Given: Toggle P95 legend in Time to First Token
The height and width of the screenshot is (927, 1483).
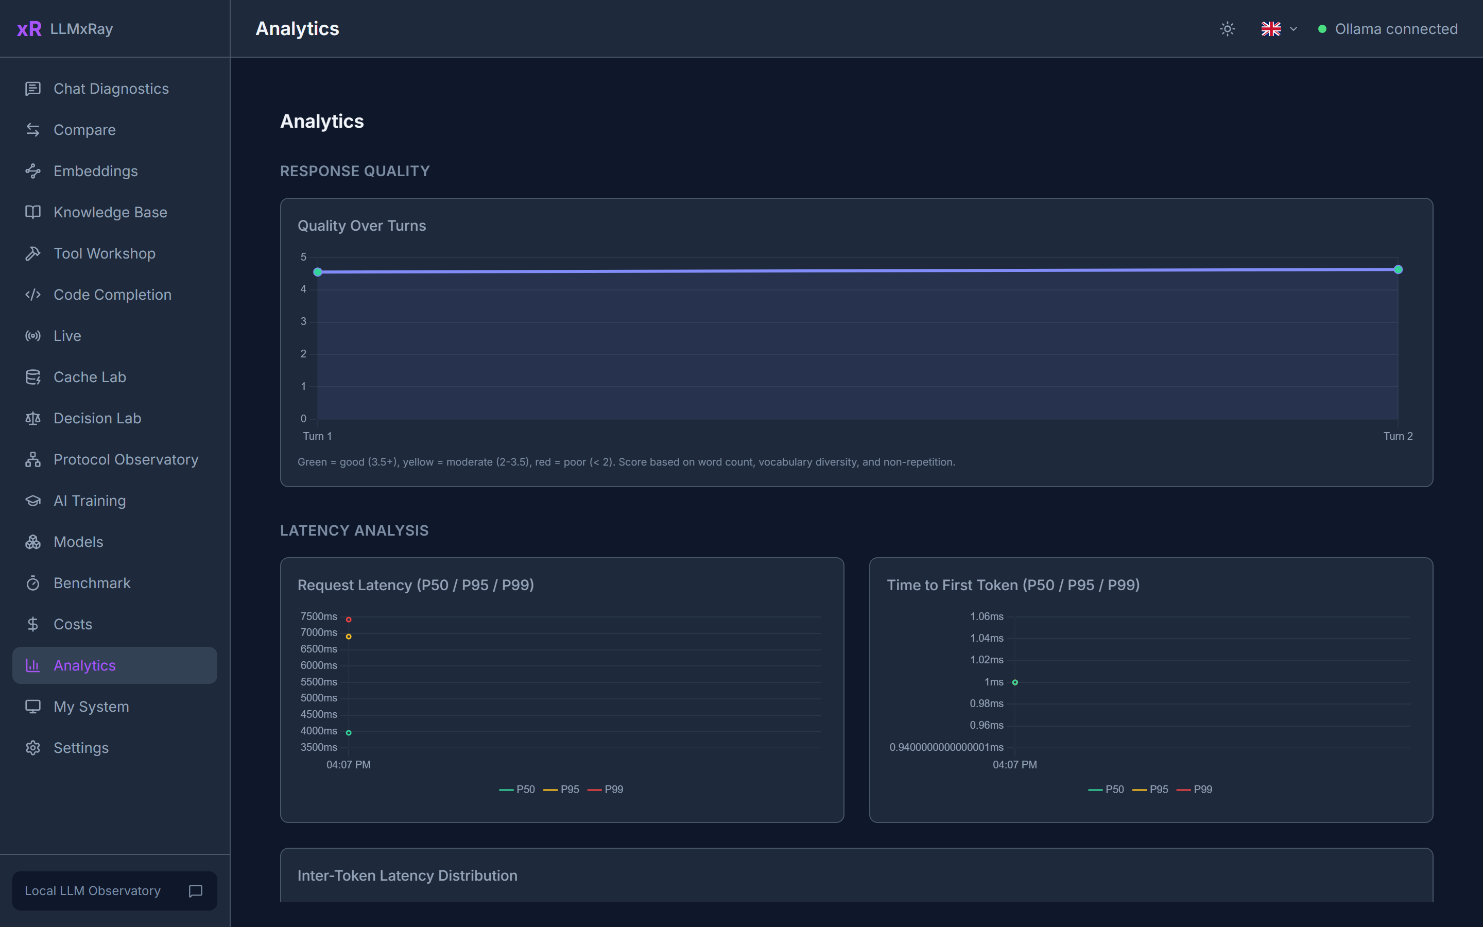Looking at the screenshot, I should (1150, 789).
